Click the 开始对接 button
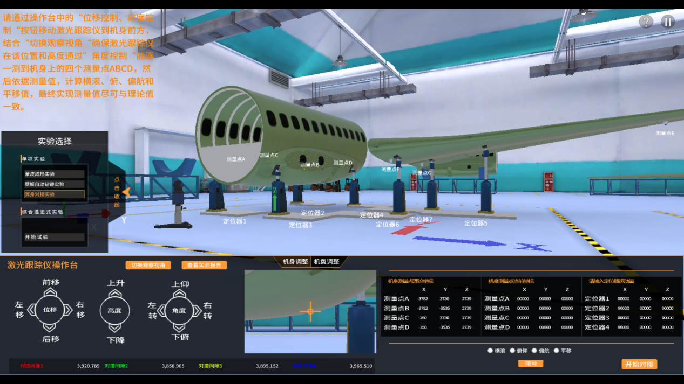Screen dimensions: 684x384 tap(639, 365)
